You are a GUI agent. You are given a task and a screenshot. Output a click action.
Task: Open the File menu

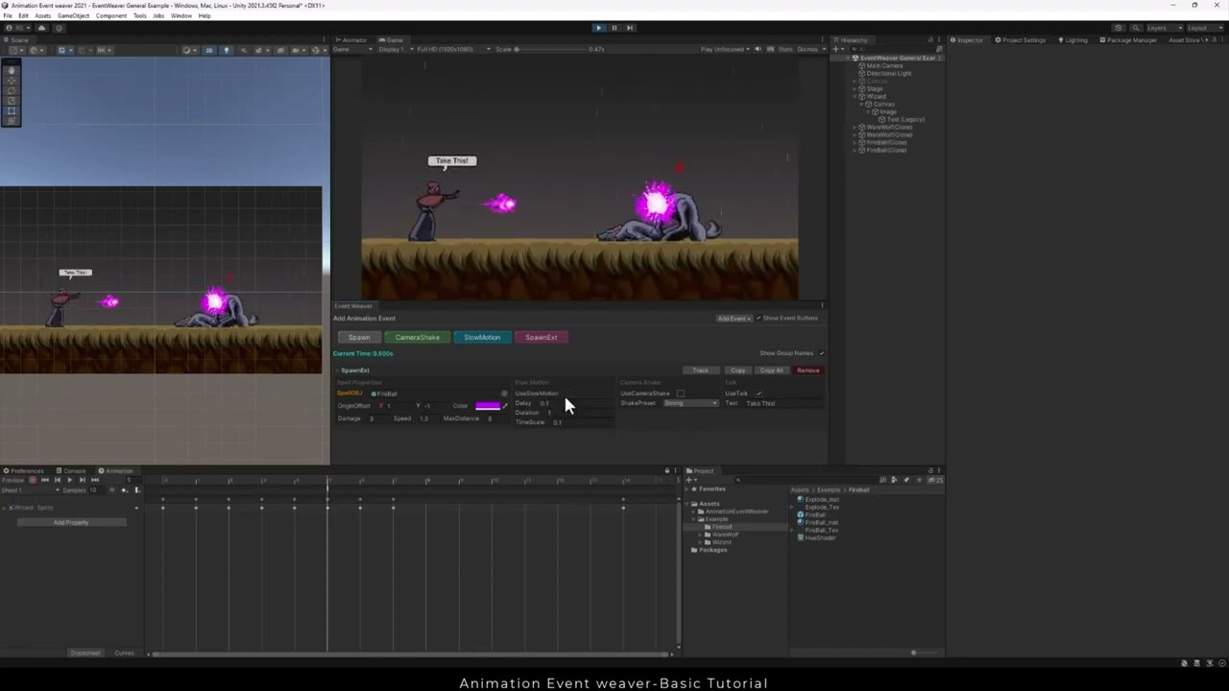click(8, 16)
